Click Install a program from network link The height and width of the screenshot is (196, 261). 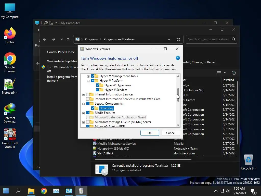tap(62, 79)
